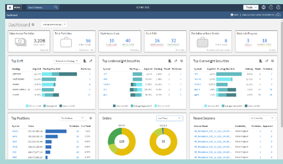The image size is (283, 164).
Task: Open NKE symbol in Top Positions
Action: [x=14, y=152]
